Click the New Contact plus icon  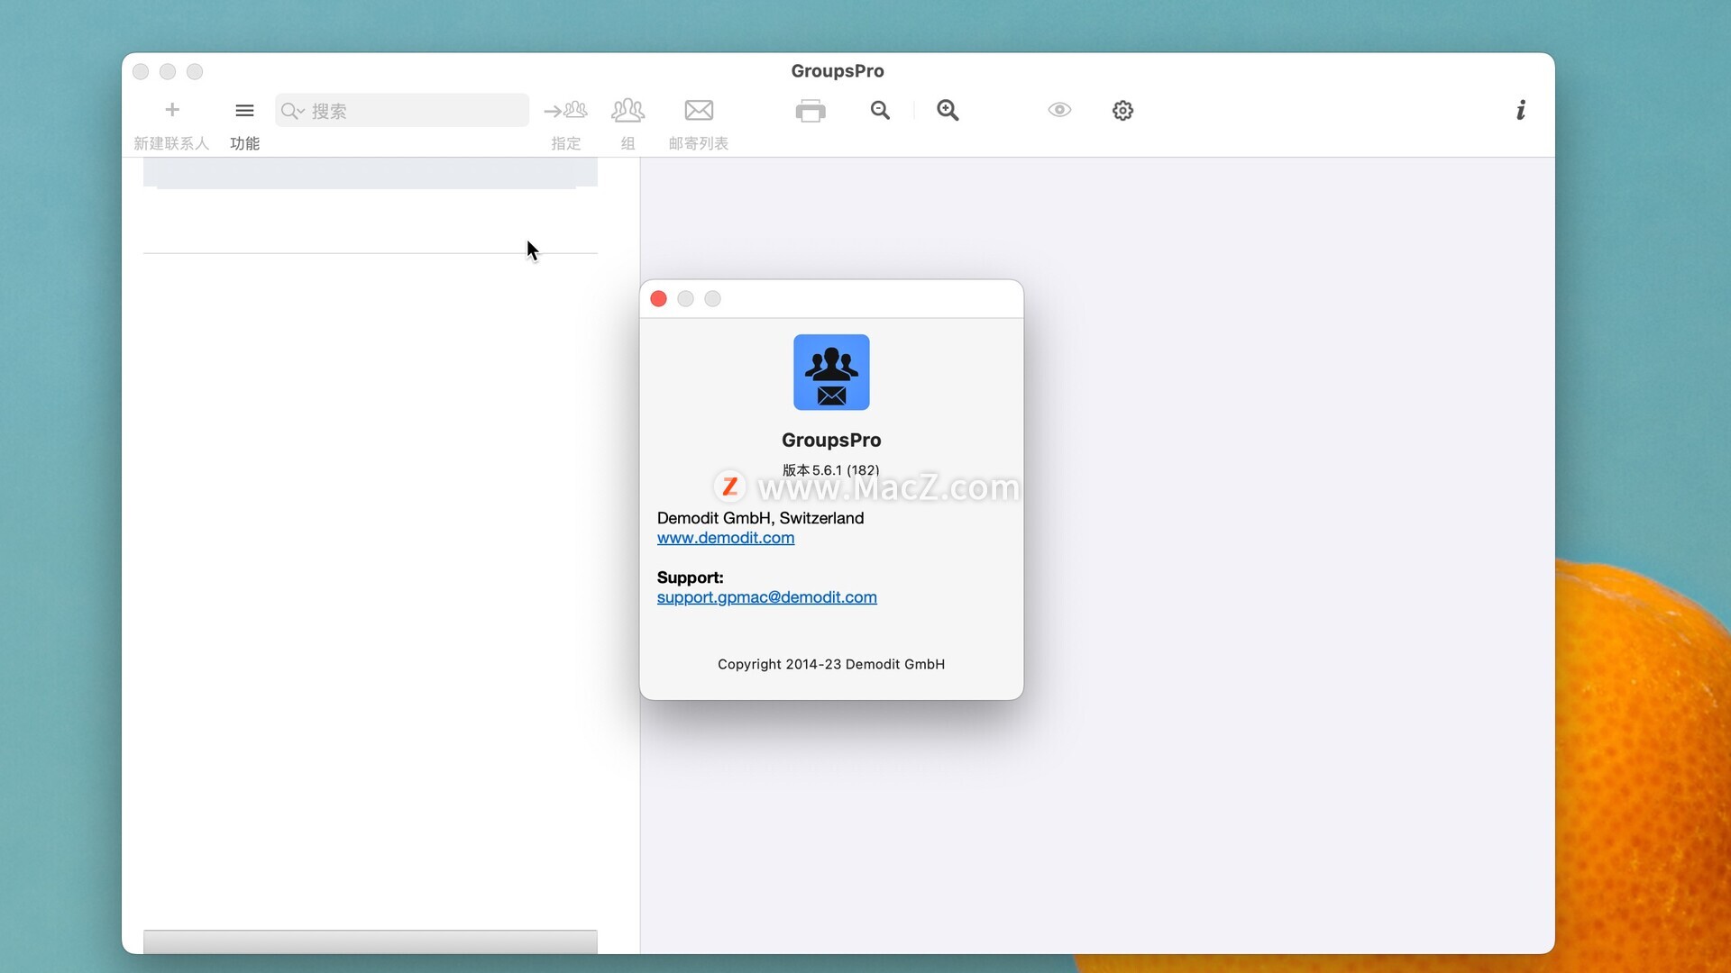click(172, 110)
